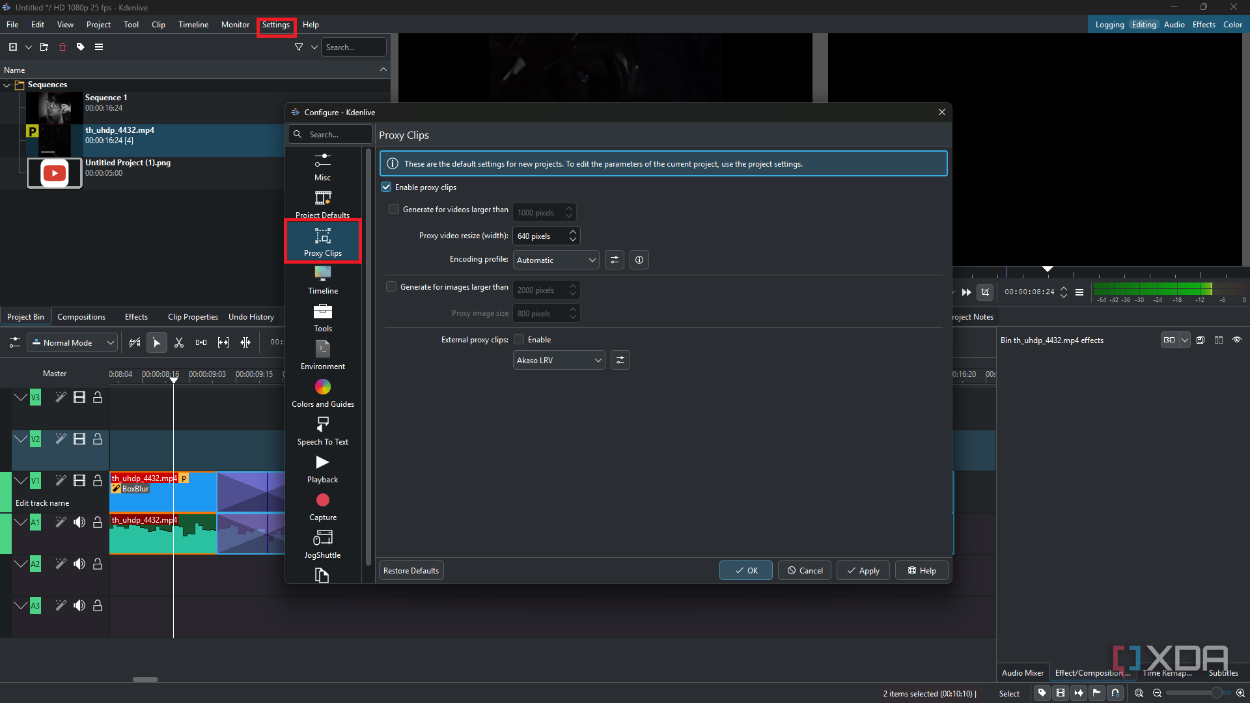Adjust the timeline zoom slider handle
Screen dimensions: 1250x703
point(1216,693)
